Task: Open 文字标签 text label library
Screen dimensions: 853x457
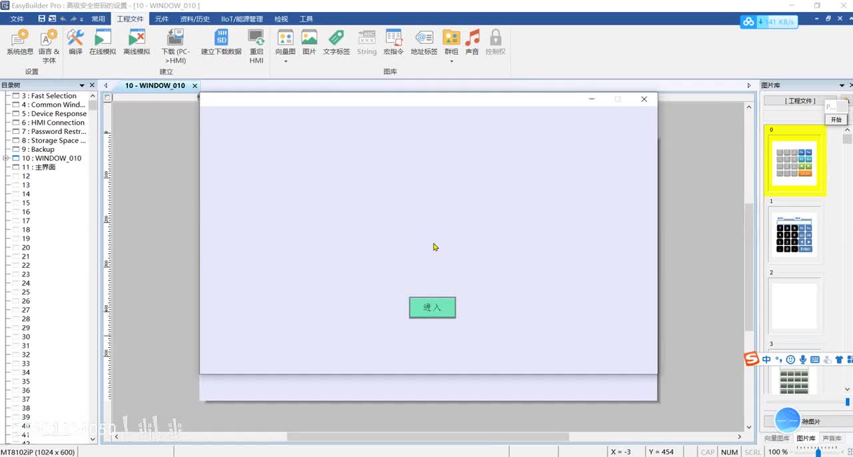Action: point(337,43)
